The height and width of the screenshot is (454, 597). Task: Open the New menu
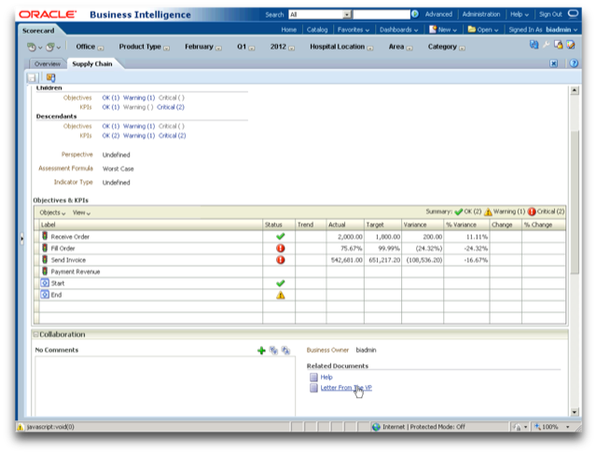coord(443,30)
